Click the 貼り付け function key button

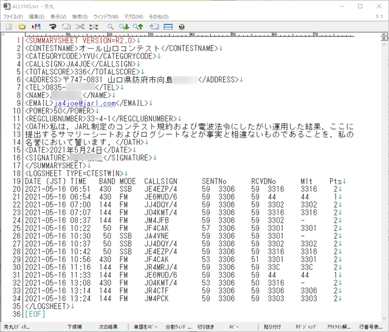click(x=272, y=327)
